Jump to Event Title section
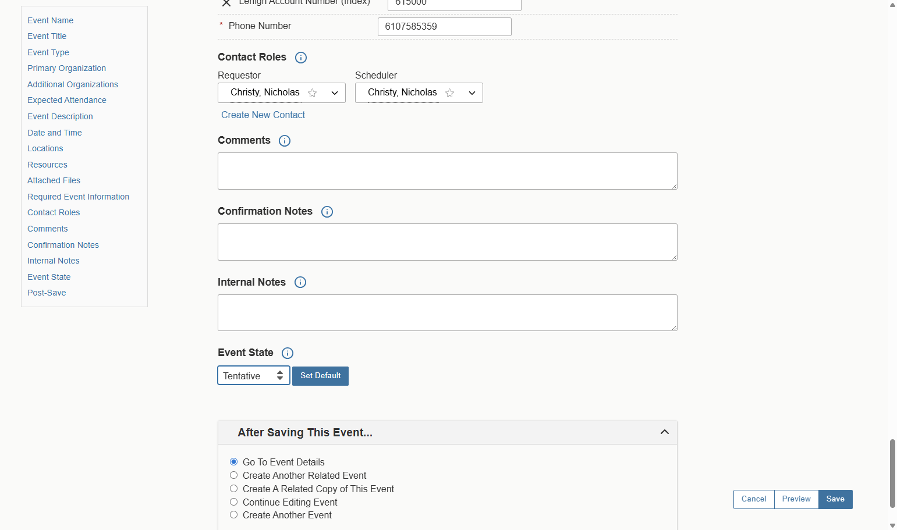Viewport: 897px width, 530px height. pos(47,36)
